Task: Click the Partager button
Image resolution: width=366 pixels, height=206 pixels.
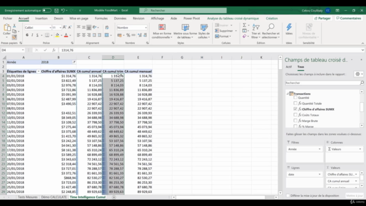Action: pyautogui.click(x=323, y=18)
